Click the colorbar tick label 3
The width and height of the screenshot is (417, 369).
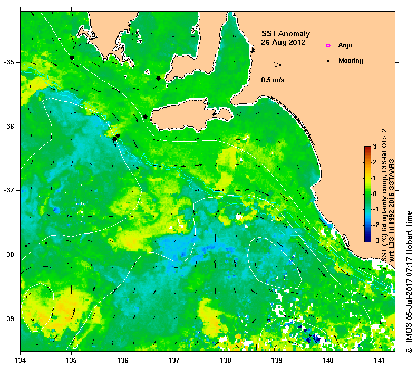tap(375, 147)
